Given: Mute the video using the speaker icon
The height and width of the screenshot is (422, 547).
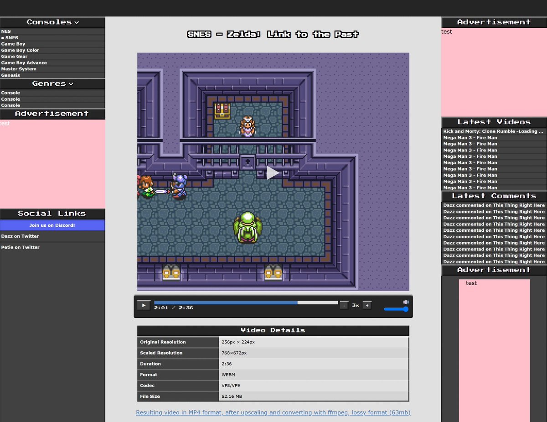Looking at the screenshot, I should tap(406, 302).
